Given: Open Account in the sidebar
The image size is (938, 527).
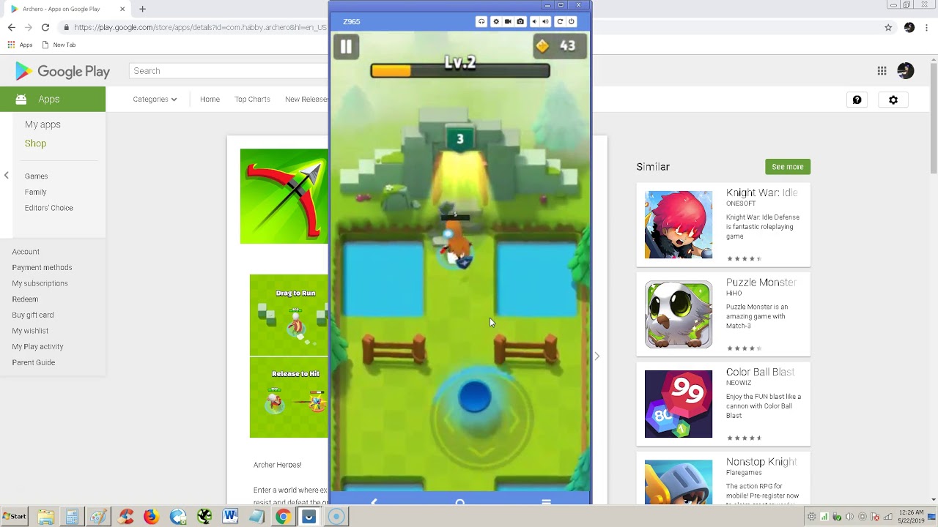Looking at the screenshot, I should 26,252.
